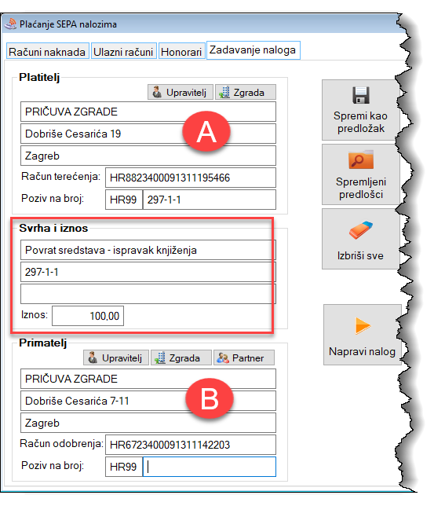Switch to Računi naknada tab
445x506 pixels.
coord(47,51)
